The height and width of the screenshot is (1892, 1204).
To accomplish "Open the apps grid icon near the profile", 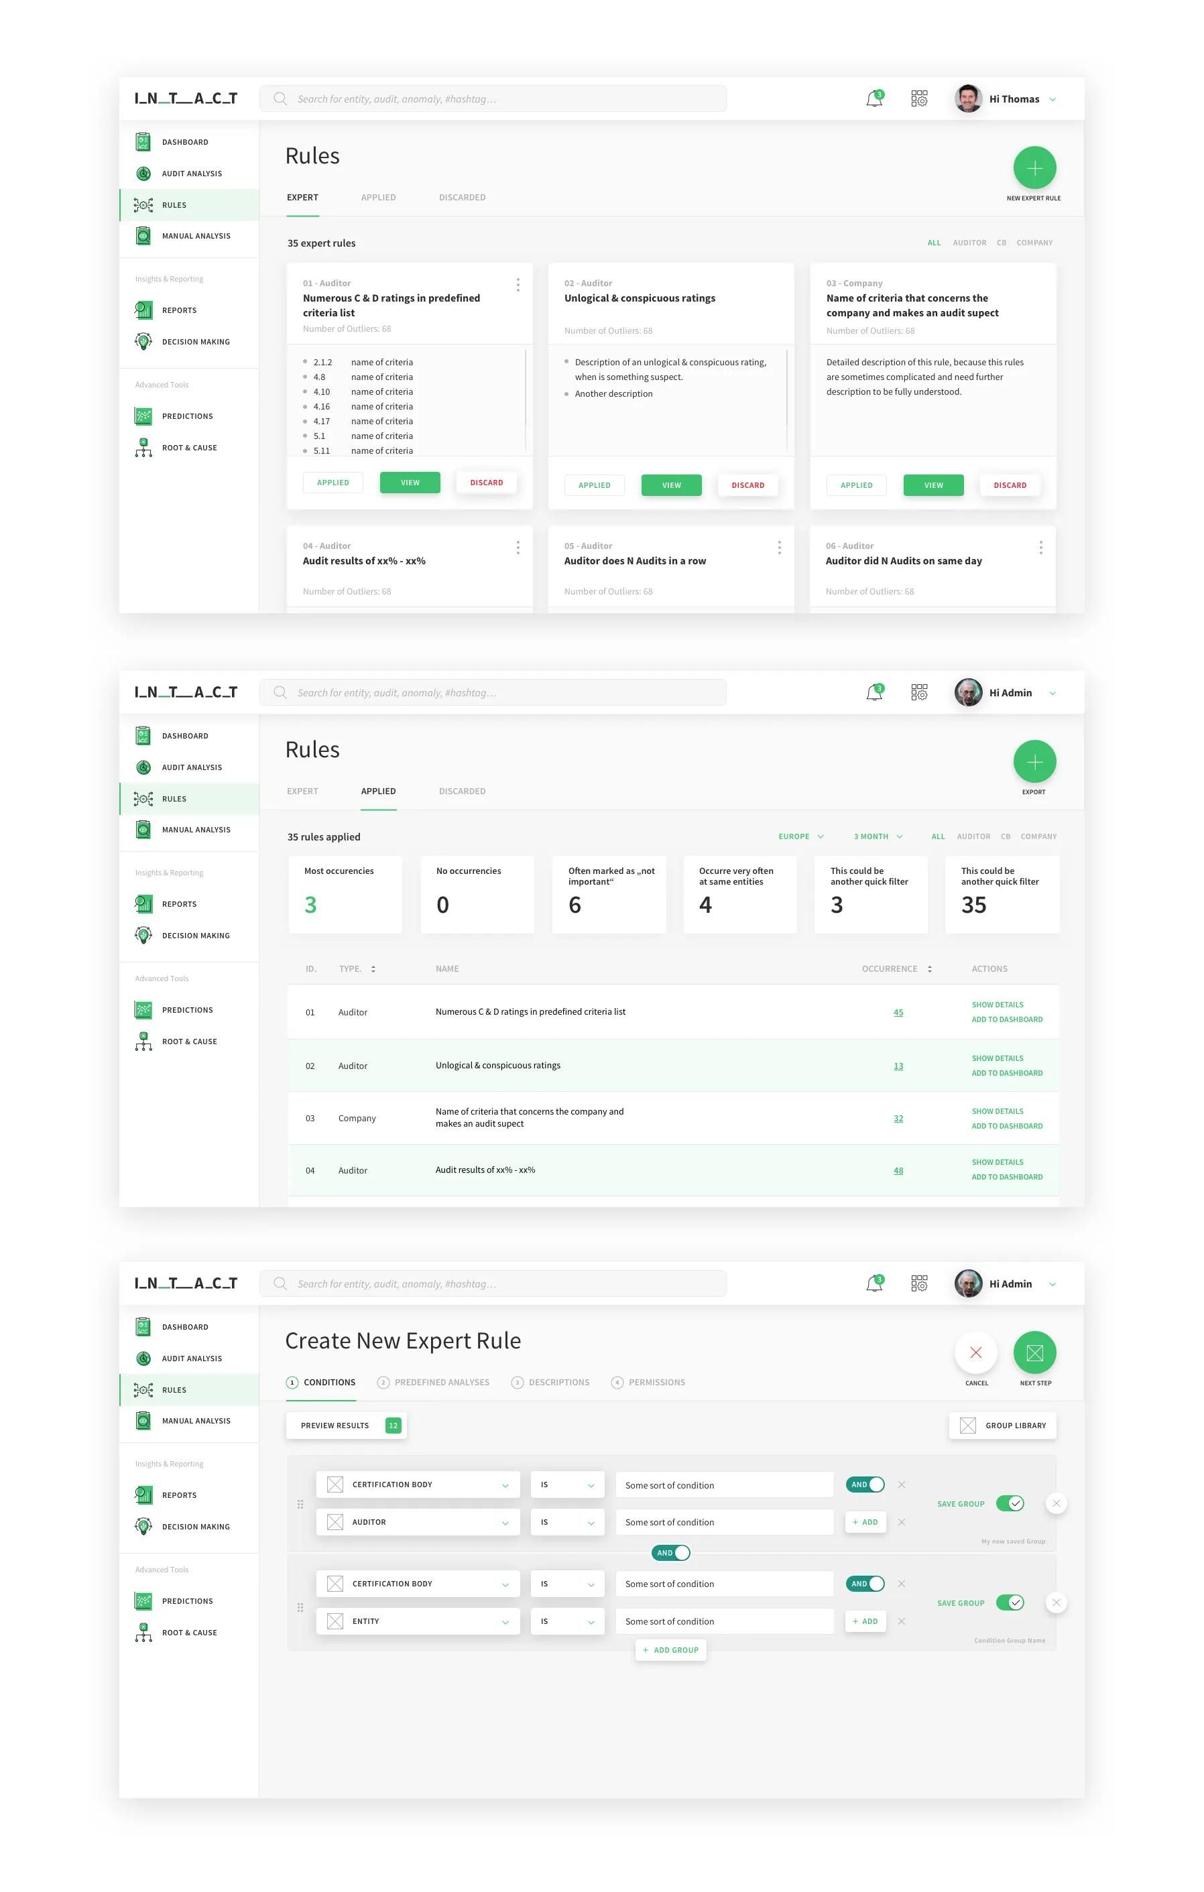I will [918, 99].
